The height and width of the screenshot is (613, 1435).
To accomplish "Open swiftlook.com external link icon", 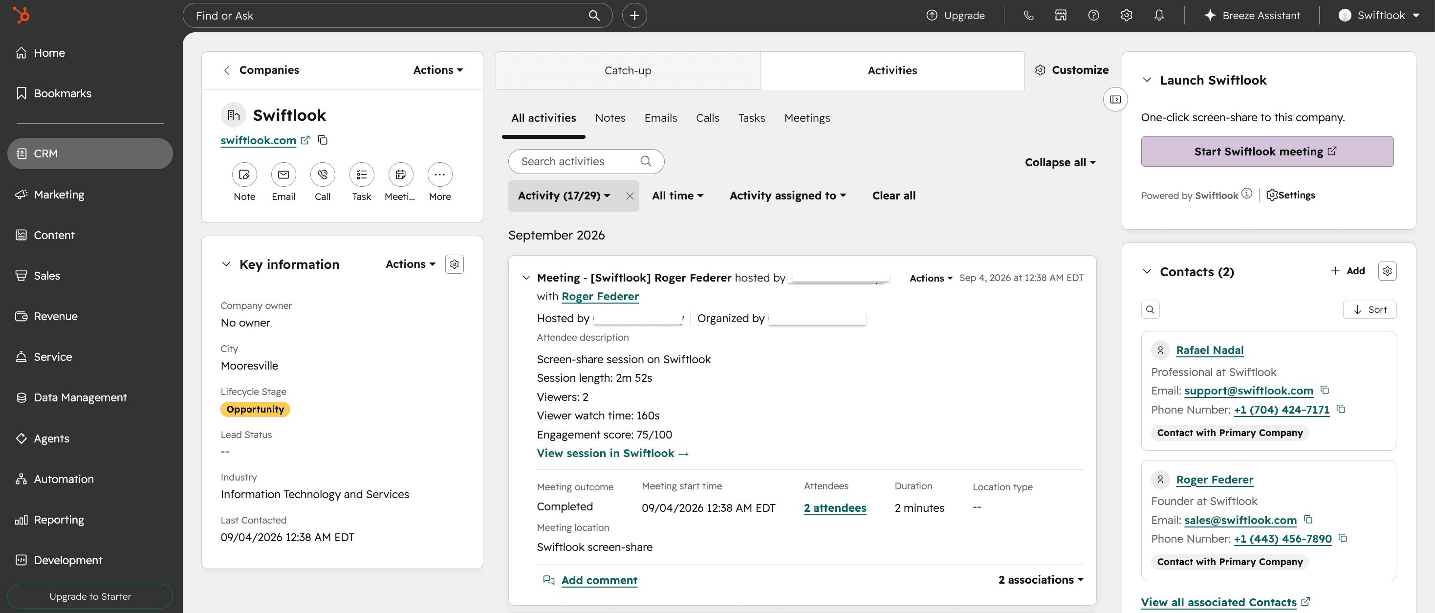I will point(305,140).
